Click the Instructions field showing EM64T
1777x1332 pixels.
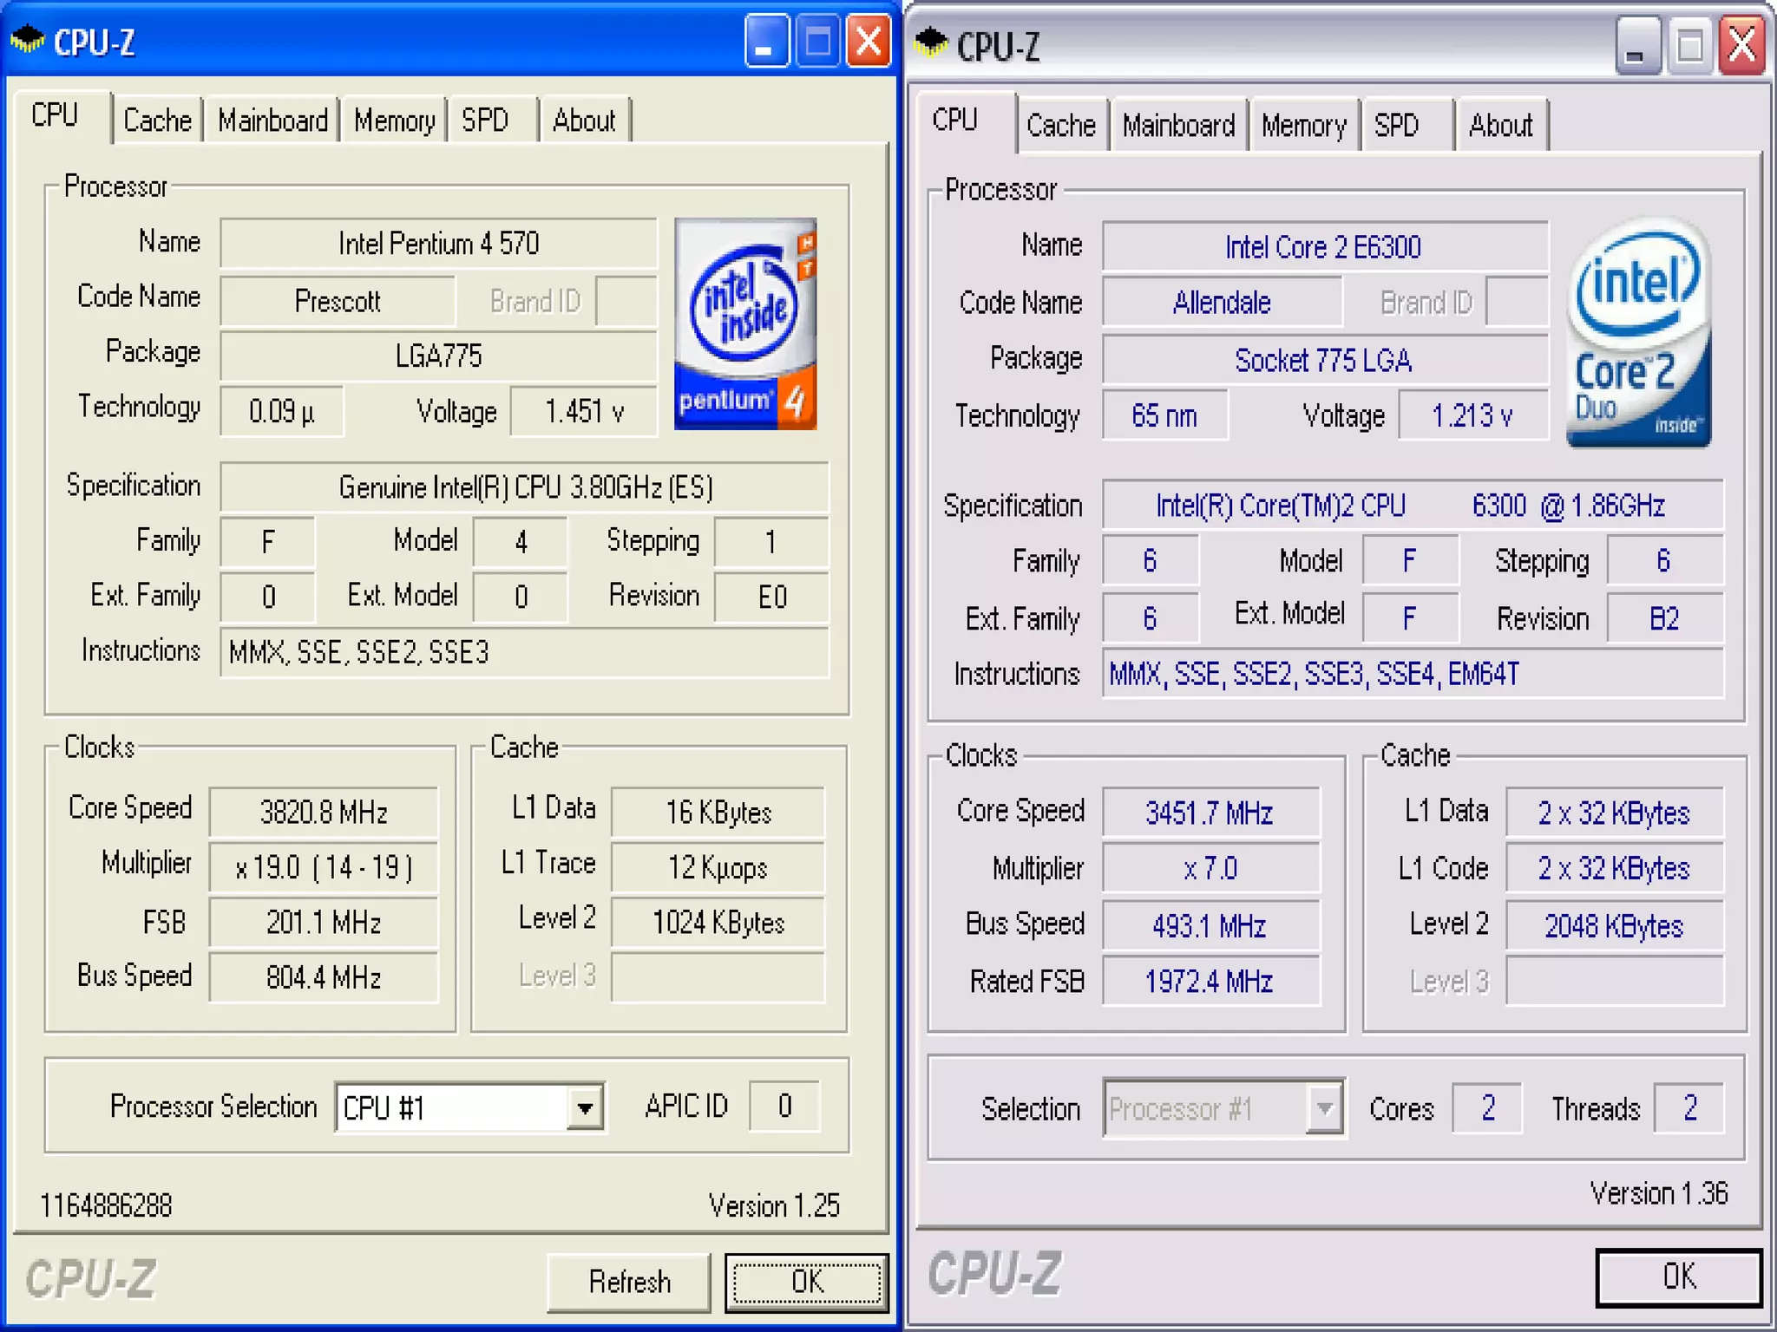[x=1412, y=674]
